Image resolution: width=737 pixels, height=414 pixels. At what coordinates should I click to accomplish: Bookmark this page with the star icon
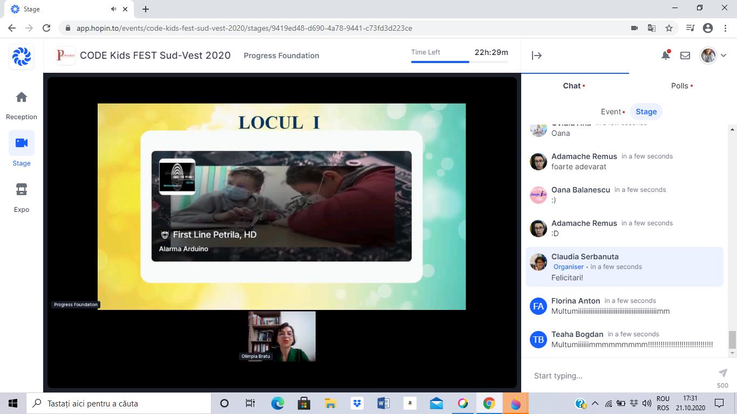[669, 28]
